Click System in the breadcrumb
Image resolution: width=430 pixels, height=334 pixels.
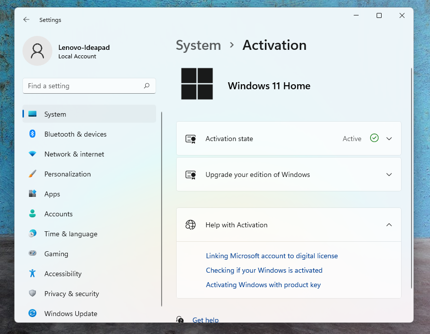(x=198, y=45)
